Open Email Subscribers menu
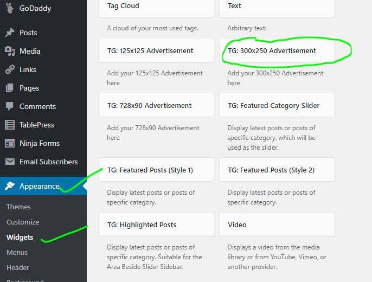The image size is (372, 282). (x=43, y=162)
